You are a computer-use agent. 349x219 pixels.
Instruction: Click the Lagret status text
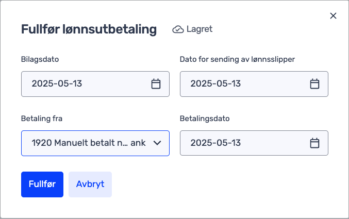click(200, 29)
